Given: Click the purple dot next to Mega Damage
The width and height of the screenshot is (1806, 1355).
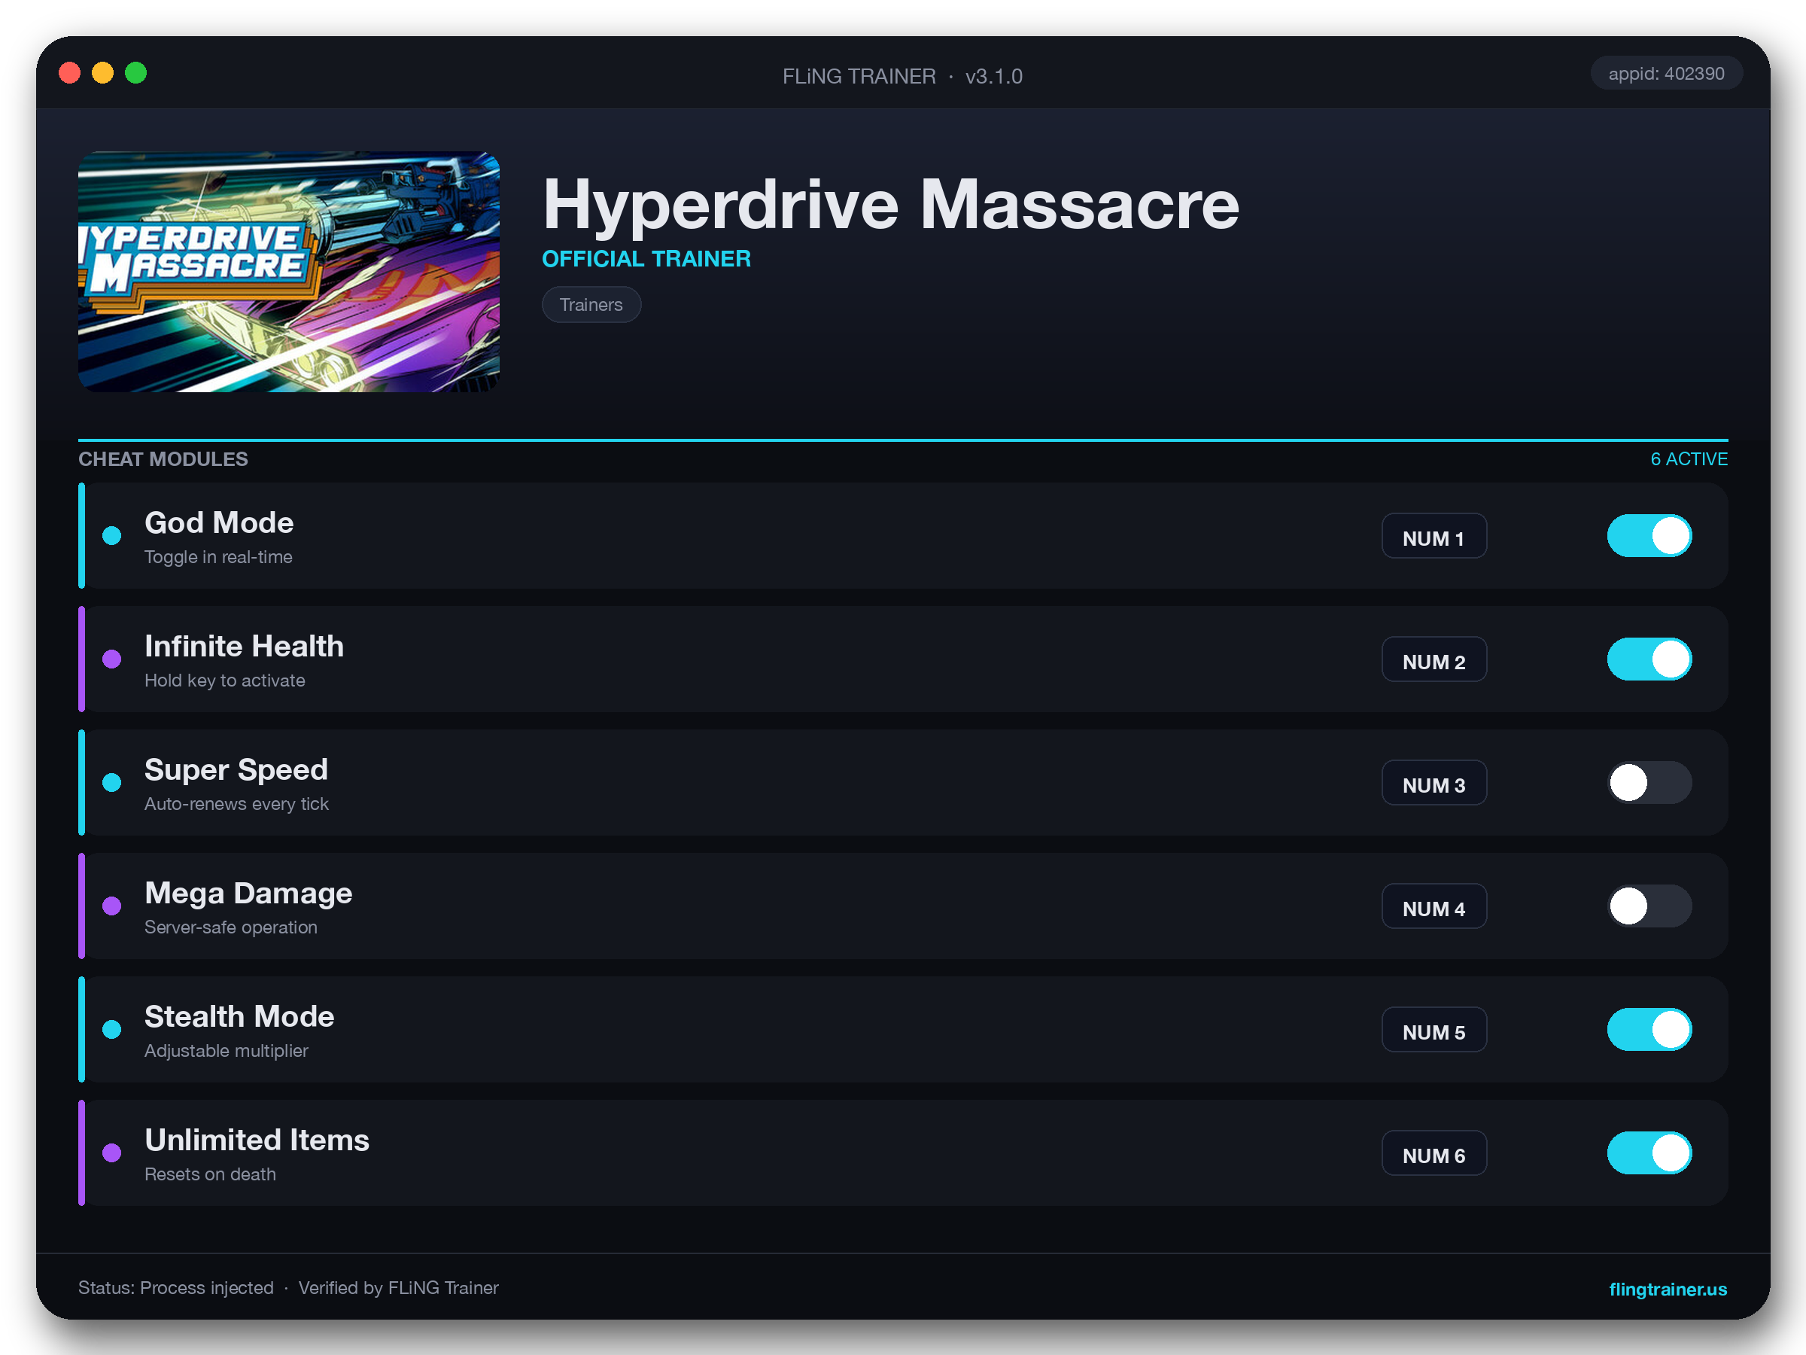Looking at the screenshot, I should (112, 906).
